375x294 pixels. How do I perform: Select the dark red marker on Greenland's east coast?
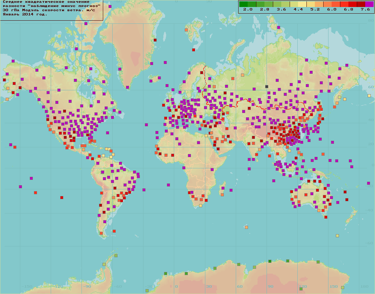click(x=155, y=40)
